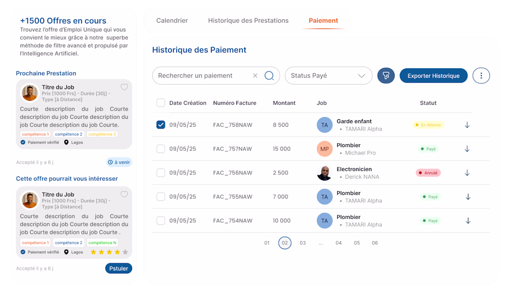Click the first rating star on the suggested offer
This screenshot has width=510, height=292.
click(x=93, y=252)
